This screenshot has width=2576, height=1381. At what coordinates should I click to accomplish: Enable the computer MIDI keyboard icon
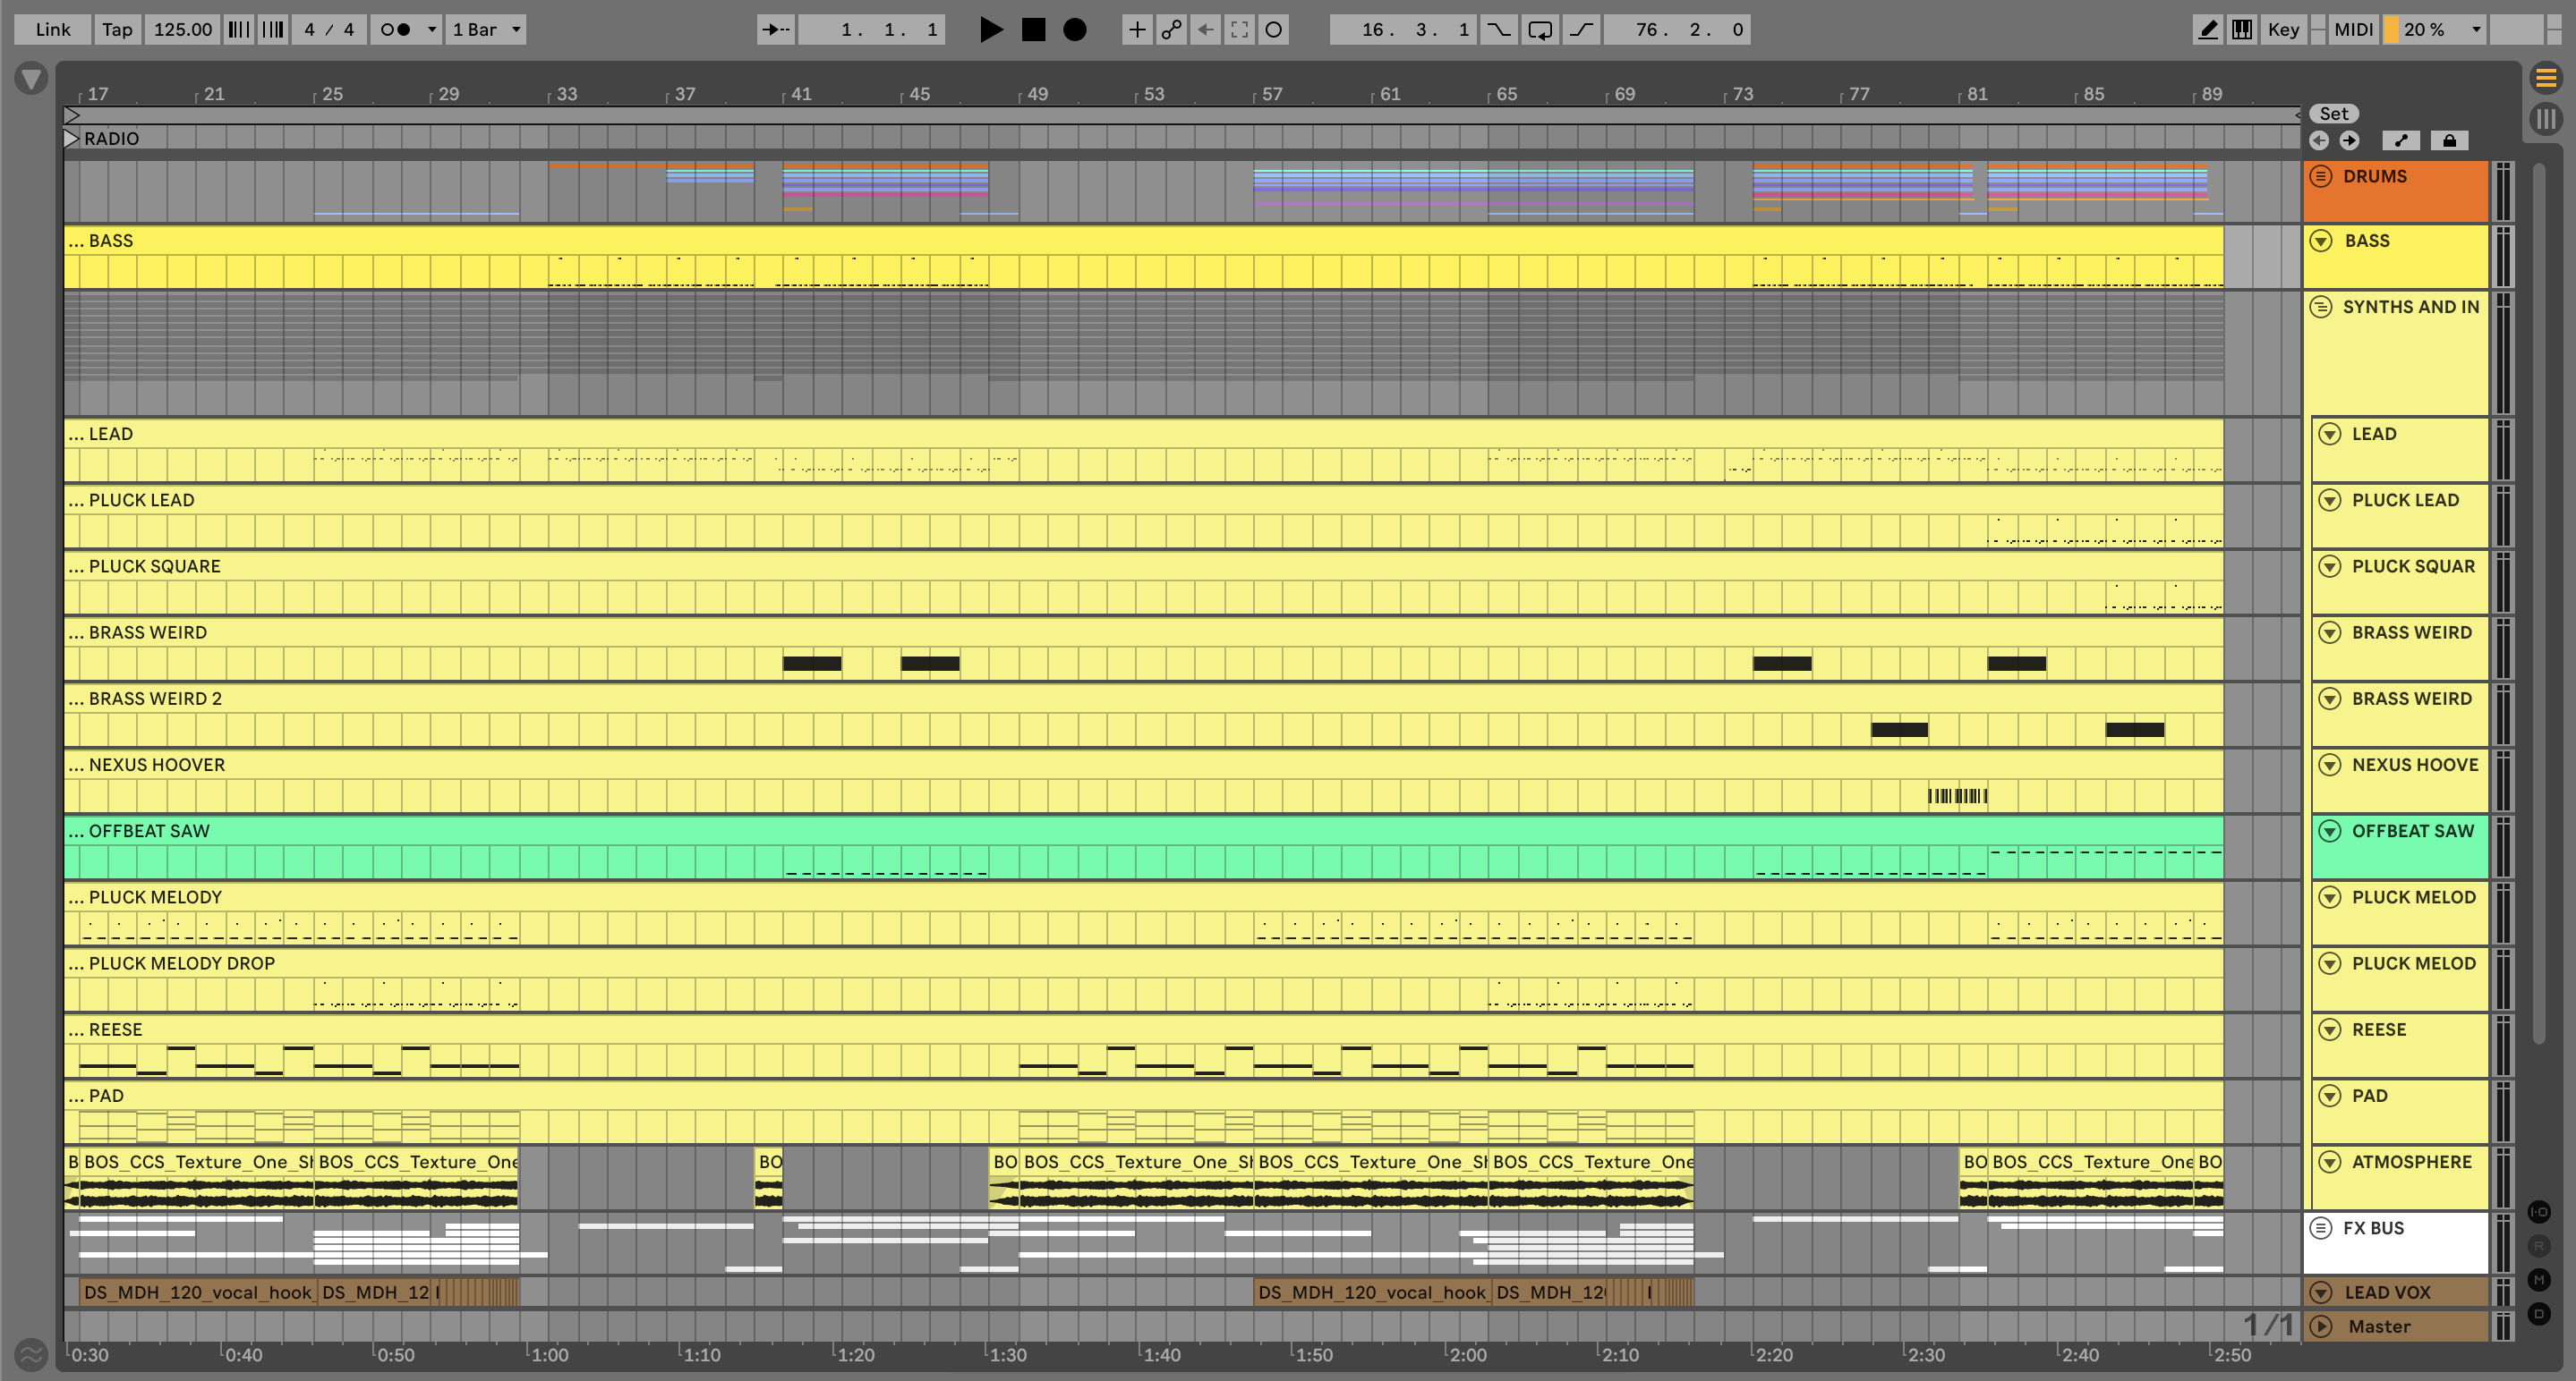point(2243,29)
